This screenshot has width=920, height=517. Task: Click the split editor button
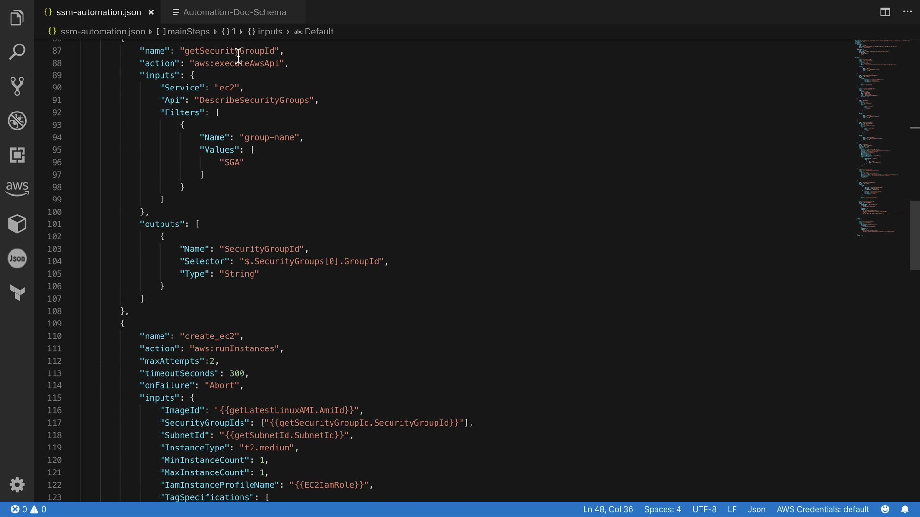tap(885, 12)
